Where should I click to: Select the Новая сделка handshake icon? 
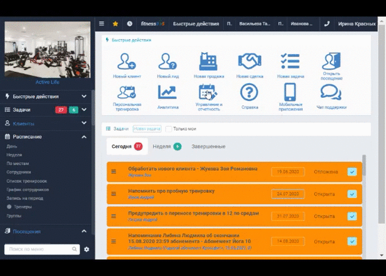(x=250, y=61)
